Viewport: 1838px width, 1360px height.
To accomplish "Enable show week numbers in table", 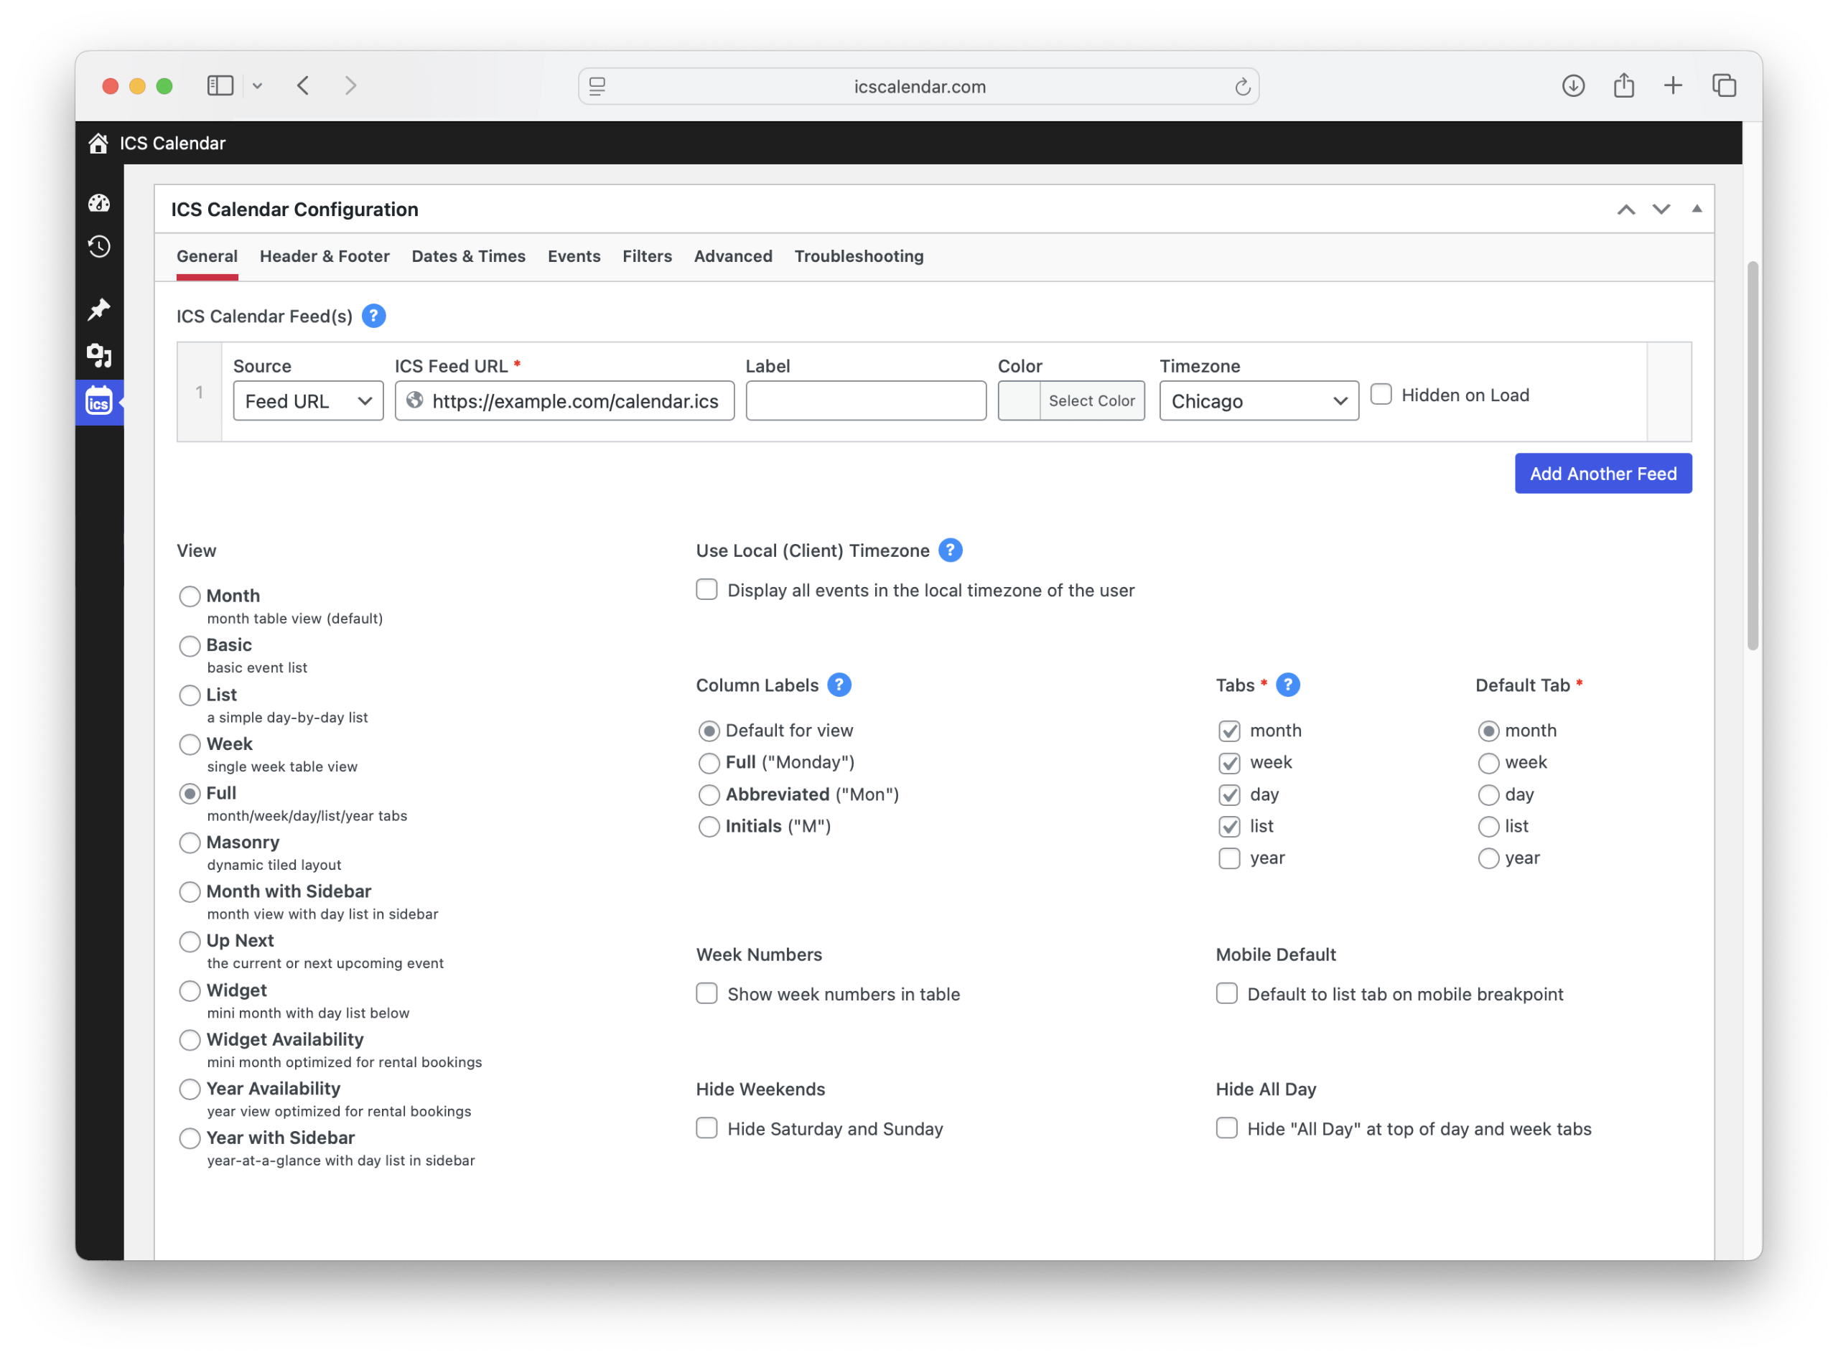I will (706, 994).
